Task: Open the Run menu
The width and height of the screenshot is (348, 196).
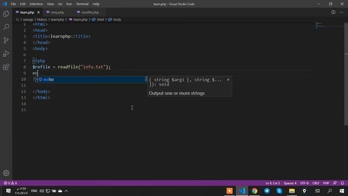Action: pos(69,4)
